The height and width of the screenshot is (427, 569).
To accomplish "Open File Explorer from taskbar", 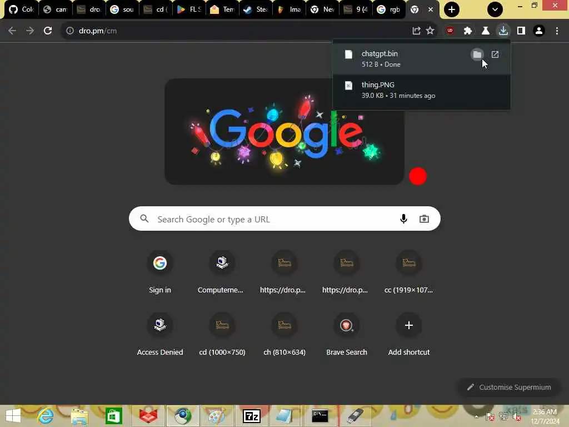I will coord(79,416).
